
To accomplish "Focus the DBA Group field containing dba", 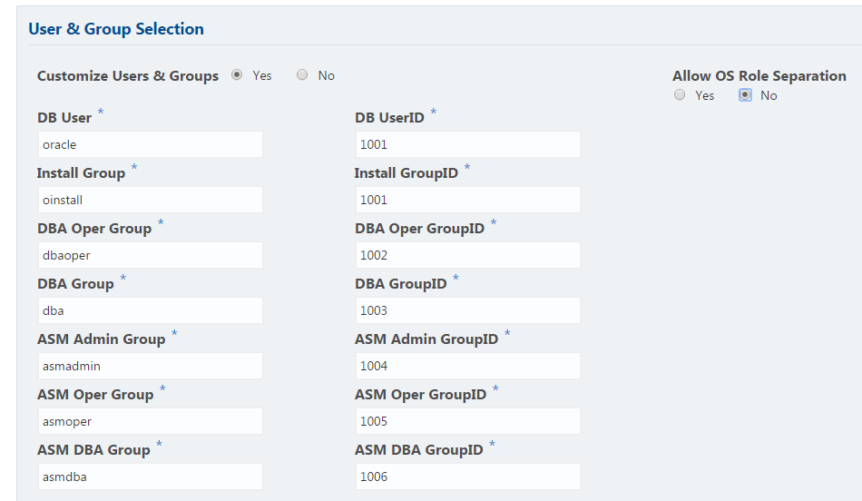I will [150, 310].
